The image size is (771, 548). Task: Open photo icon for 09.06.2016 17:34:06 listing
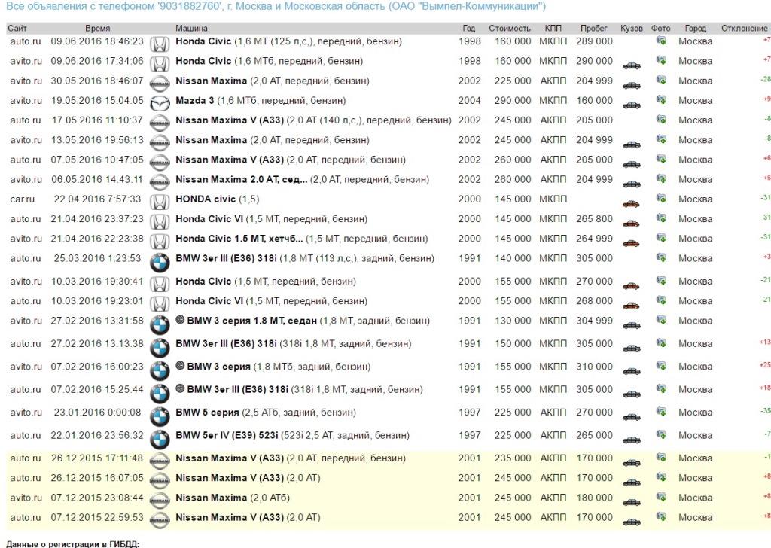(661, 60)
